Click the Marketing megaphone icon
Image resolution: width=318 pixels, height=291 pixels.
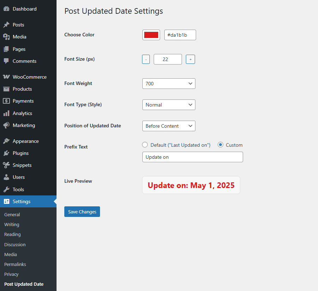(x=6, y=125)
